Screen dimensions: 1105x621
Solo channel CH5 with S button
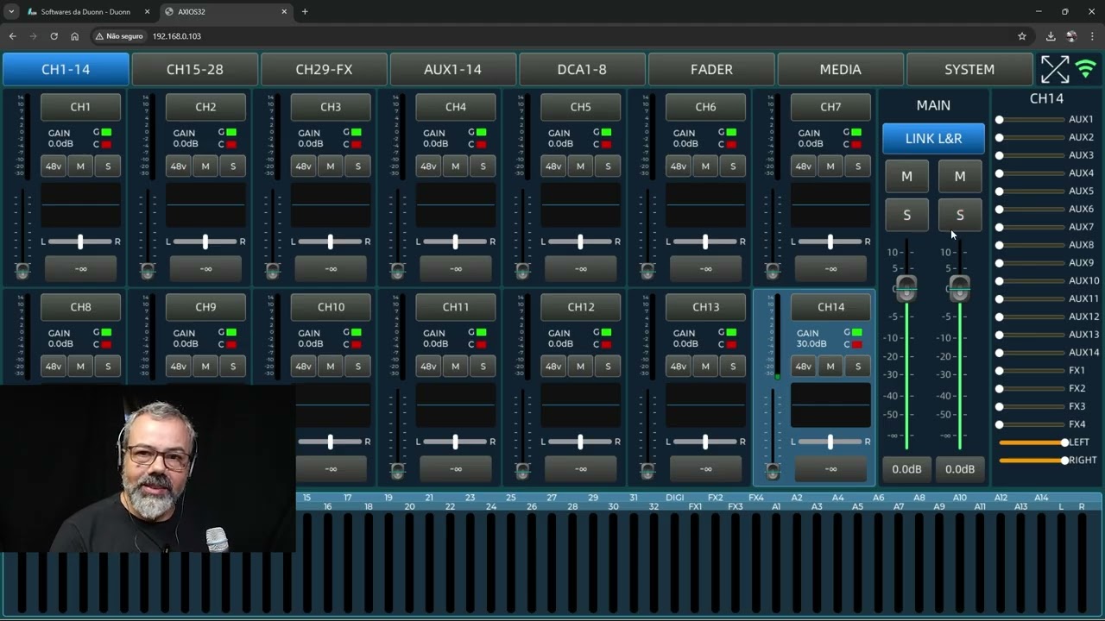pos(608,166)
